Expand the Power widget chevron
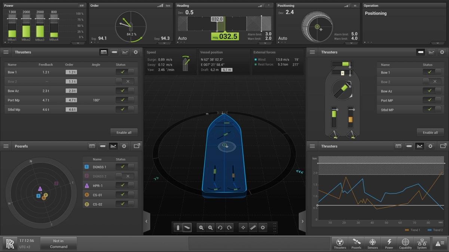 [78, 43]
